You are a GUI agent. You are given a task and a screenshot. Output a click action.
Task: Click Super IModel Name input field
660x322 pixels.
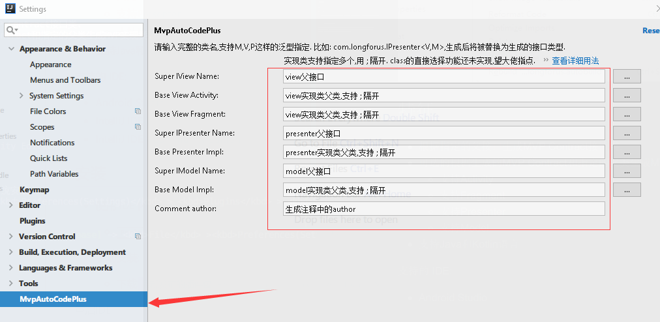click(443, 171)
